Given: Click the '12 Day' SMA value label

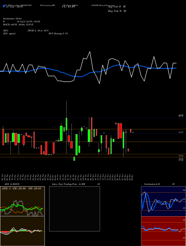Looking at the screenshot, I should click(14, 7).
